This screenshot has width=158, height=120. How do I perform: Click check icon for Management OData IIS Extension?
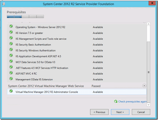[x=11, y=79]
